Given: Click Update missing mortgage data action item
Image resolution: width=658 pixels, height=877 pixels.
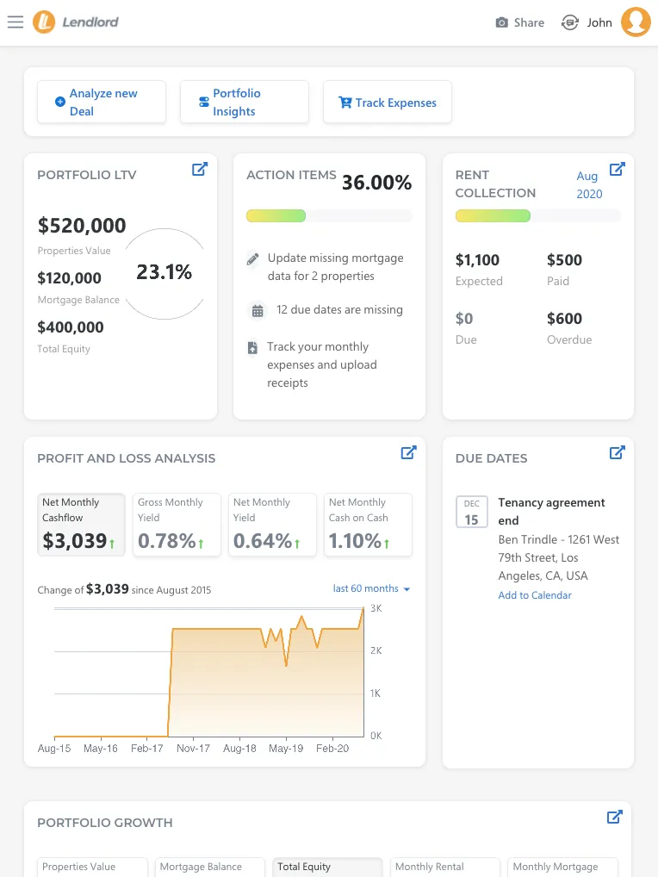Looking at the screenshot, I should [x=335, y=267].
